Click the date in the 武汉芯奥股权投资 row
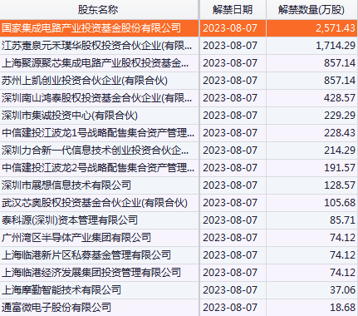The width and height of the screenshot is (358, 316). (x=230, y=203)
